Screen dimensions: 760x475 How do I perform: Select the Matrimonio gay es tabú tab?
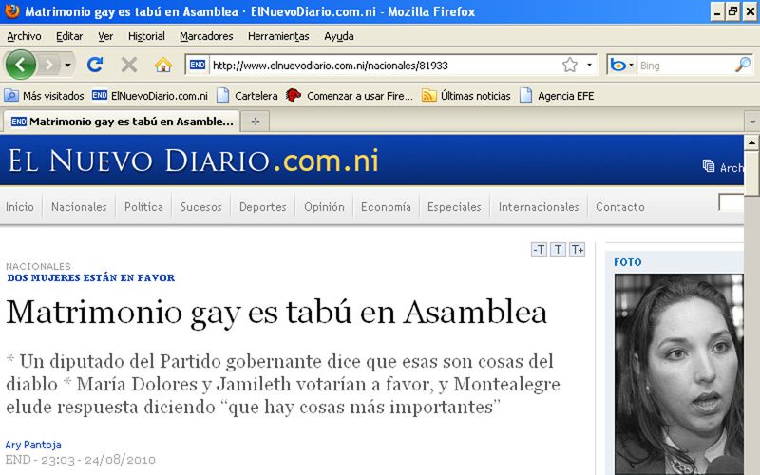click(x=122, y=122)
